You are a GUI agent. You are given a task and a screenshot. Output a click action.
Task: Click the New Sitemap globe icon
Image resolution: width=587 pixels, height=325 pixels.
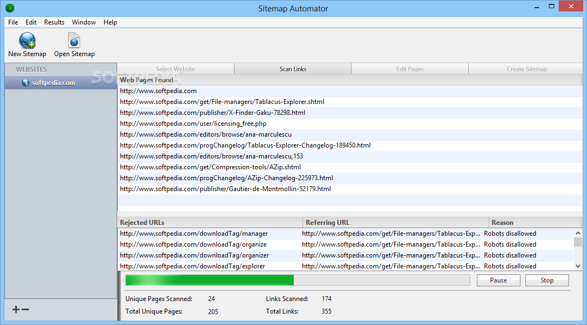click(x=27, y=40)
